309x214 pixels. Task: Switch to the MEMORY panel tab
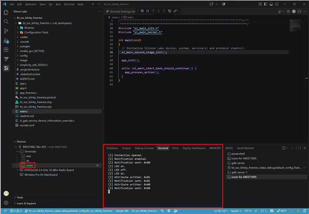[x=215, y=148]
